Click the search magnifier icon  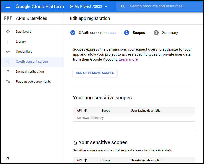click(x=123, y=6)
